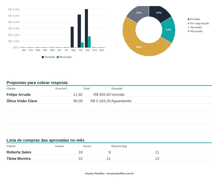The width and height of the screenshot is (218, 181).
Task: Click the R$ 6.000 axis value
Action: click(14, 9)
